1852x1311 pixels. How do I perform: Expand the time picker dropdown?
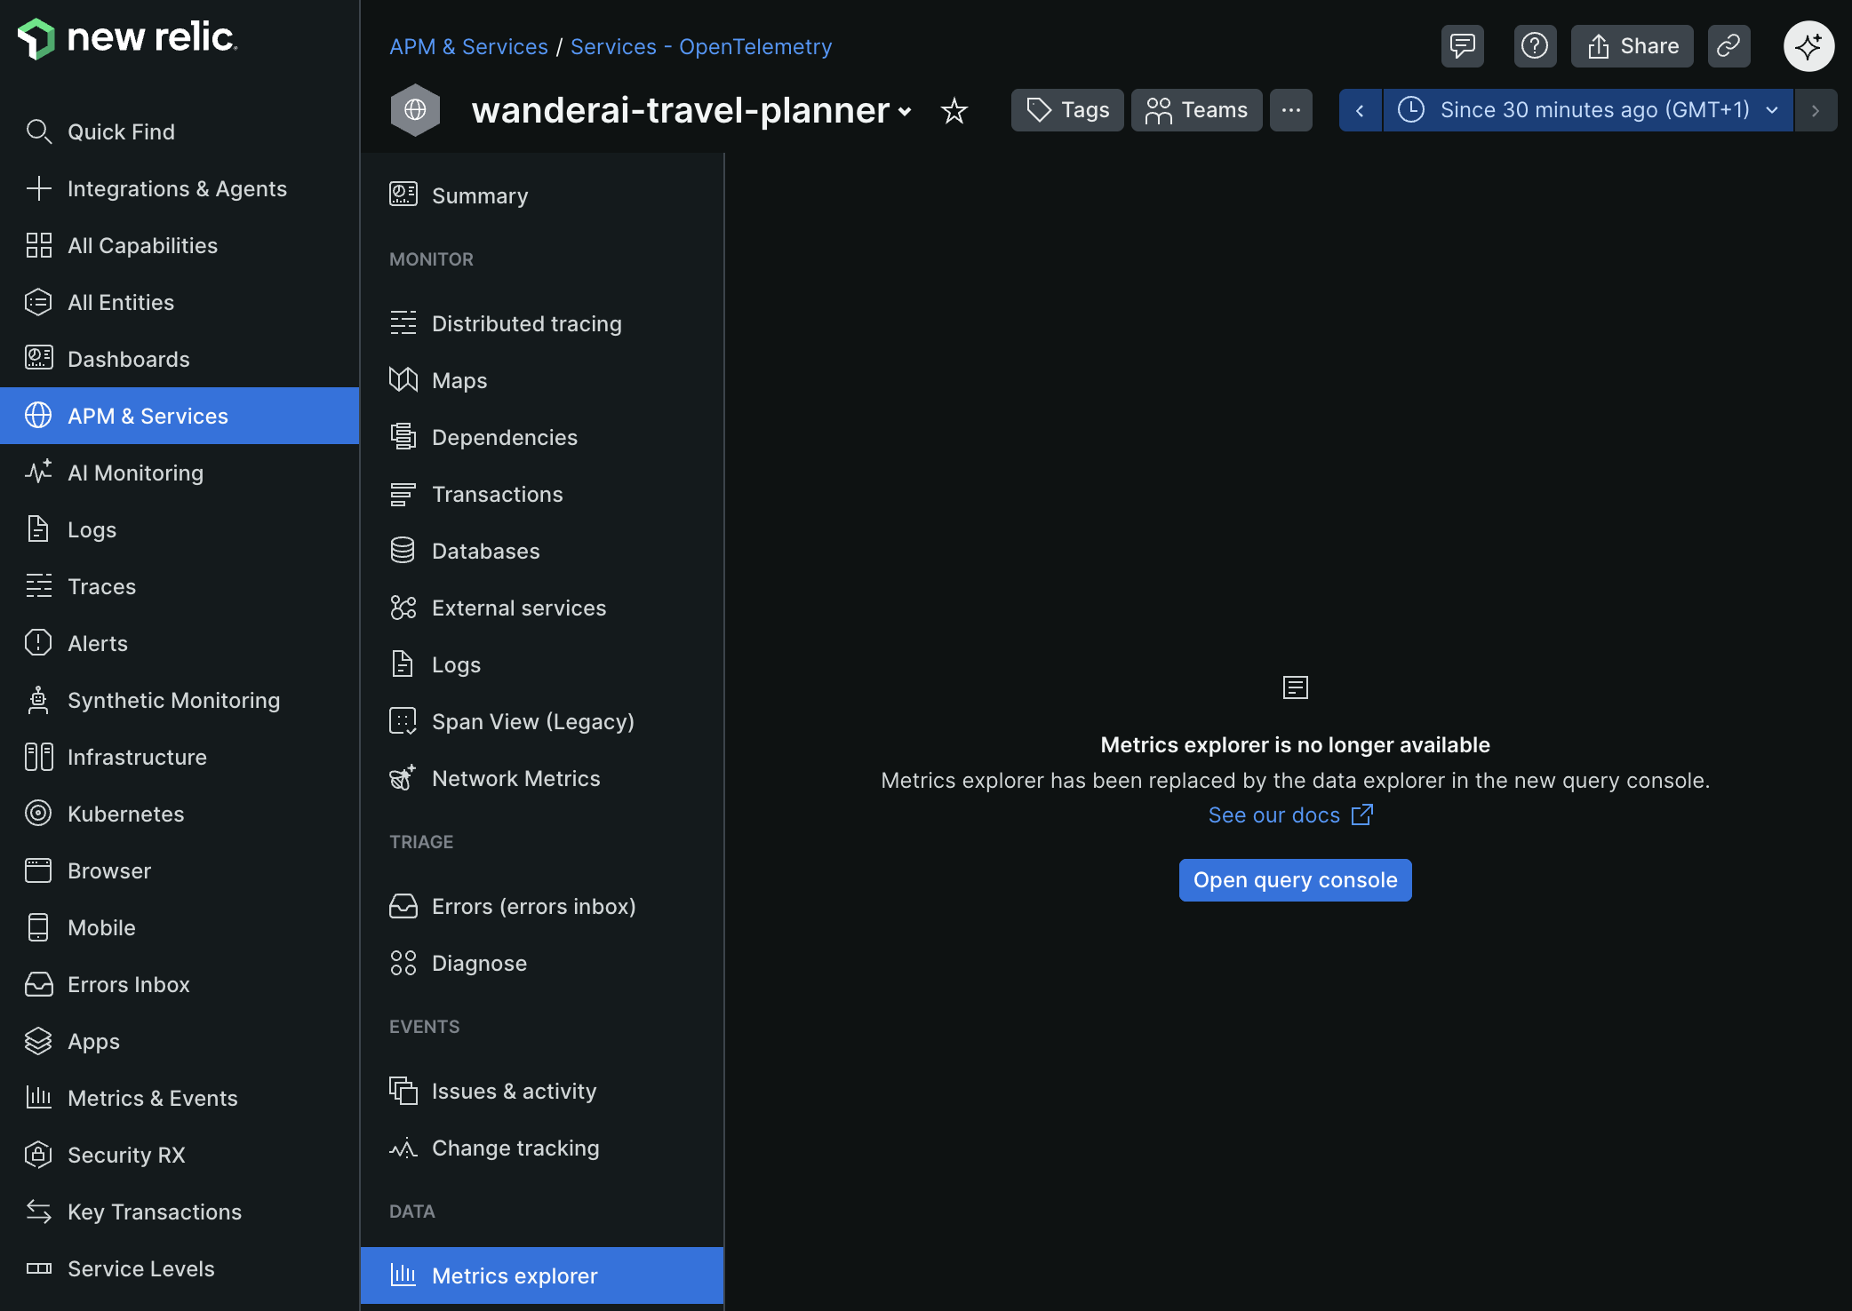(1772, 110)
